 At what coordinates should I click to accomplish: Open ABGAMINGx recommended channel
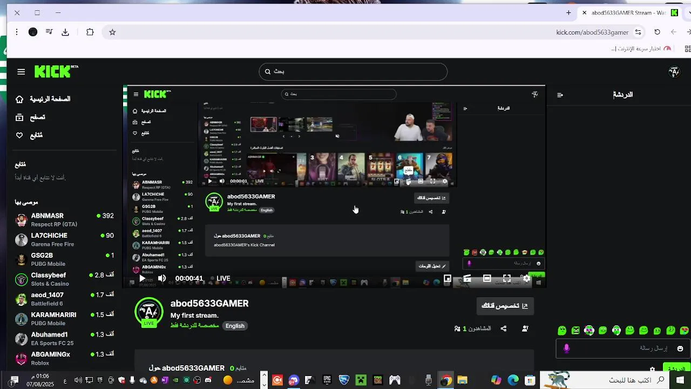[x=65, y=358]
